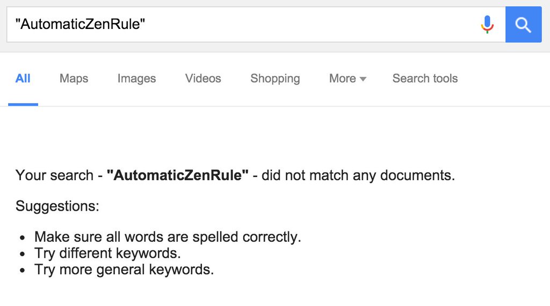The image size is (550, 306).
Task: Click "Make sure all words are spelled correctly"
Action: [168, 237]
